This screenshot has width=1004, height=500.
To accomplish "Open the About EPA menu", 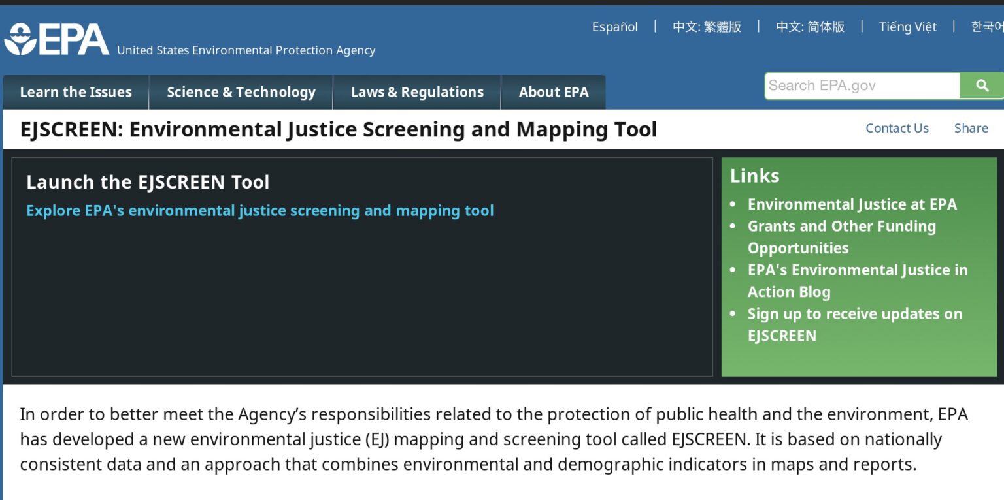I will point(553,92).
